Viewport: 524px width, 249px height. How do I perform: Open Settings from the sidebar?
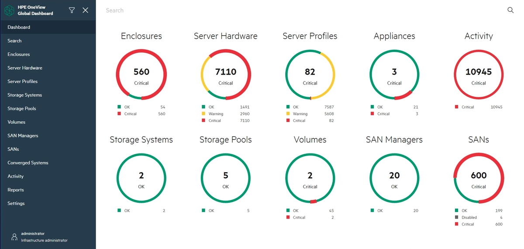coord(48,203)
